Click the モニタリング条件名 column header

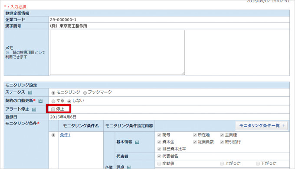(x=81, y=126)
